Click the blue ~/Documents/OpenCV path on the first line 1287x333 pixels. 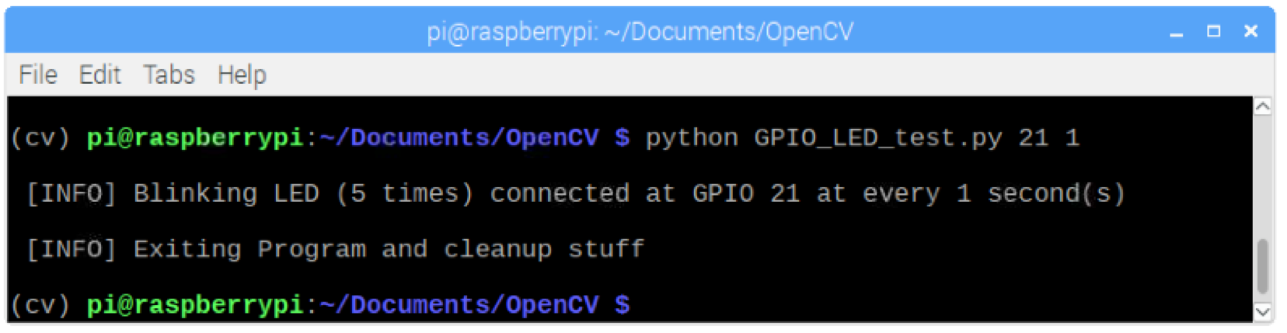(459, 138)
